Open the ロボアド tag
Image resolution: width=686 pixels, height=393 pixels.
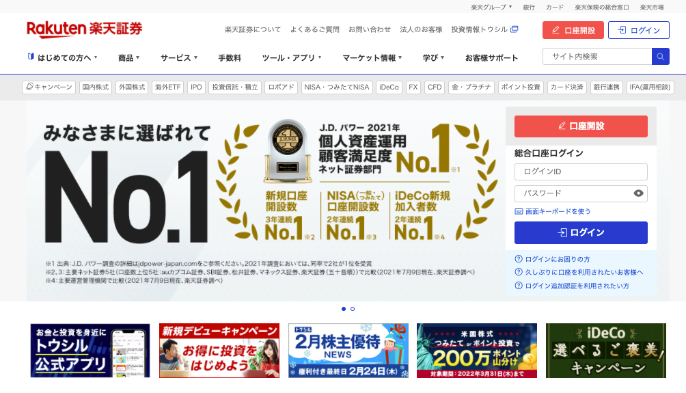click(282, 87)
